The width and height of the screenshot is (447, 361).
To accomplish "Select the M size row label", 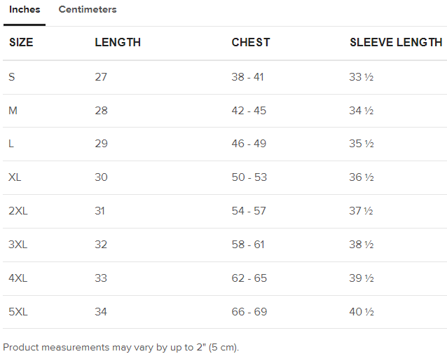I will point(13,110).
